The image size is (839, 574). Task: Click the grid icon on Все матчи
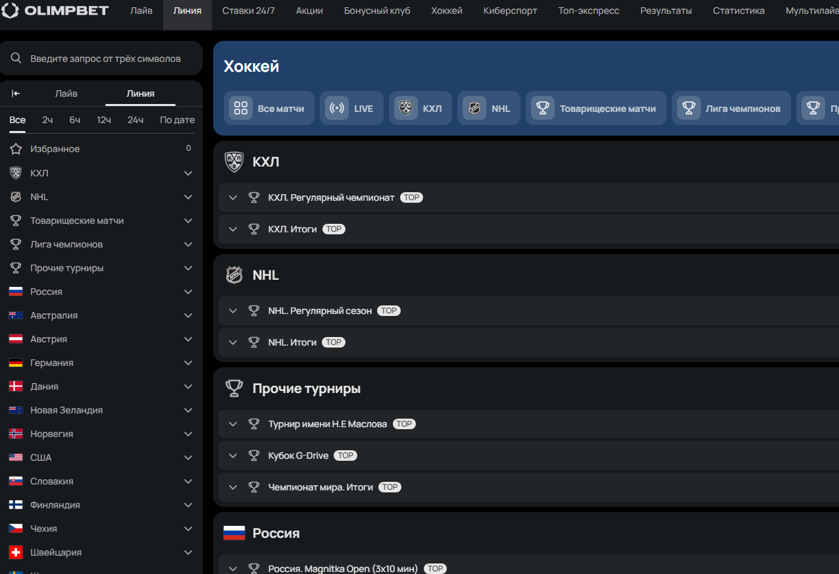(241, 108)
